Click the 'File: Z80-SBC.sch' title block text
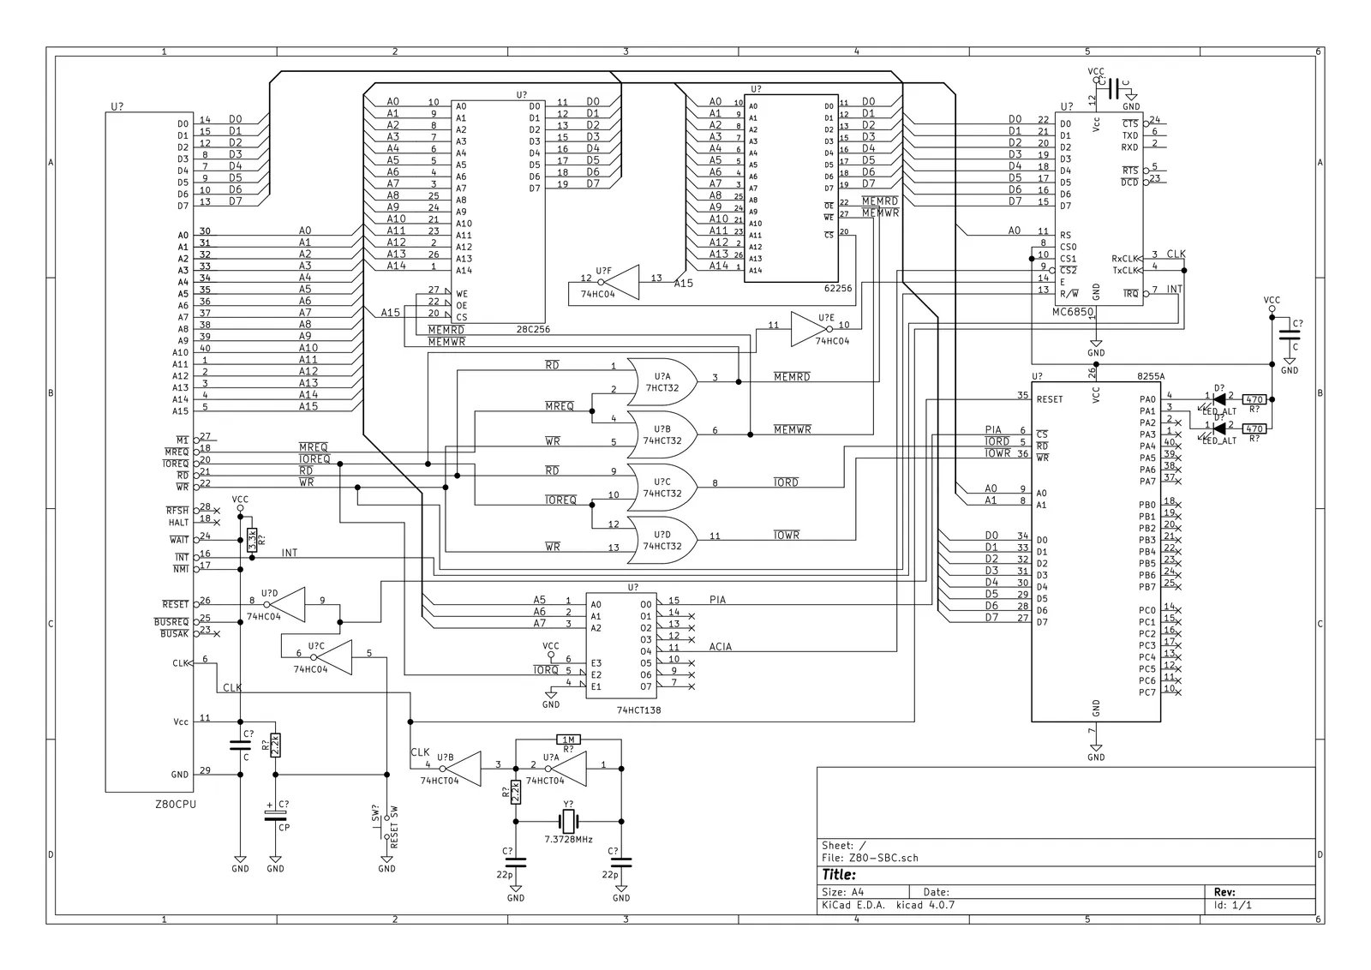The image size is (1371, 970). point(870,858)
